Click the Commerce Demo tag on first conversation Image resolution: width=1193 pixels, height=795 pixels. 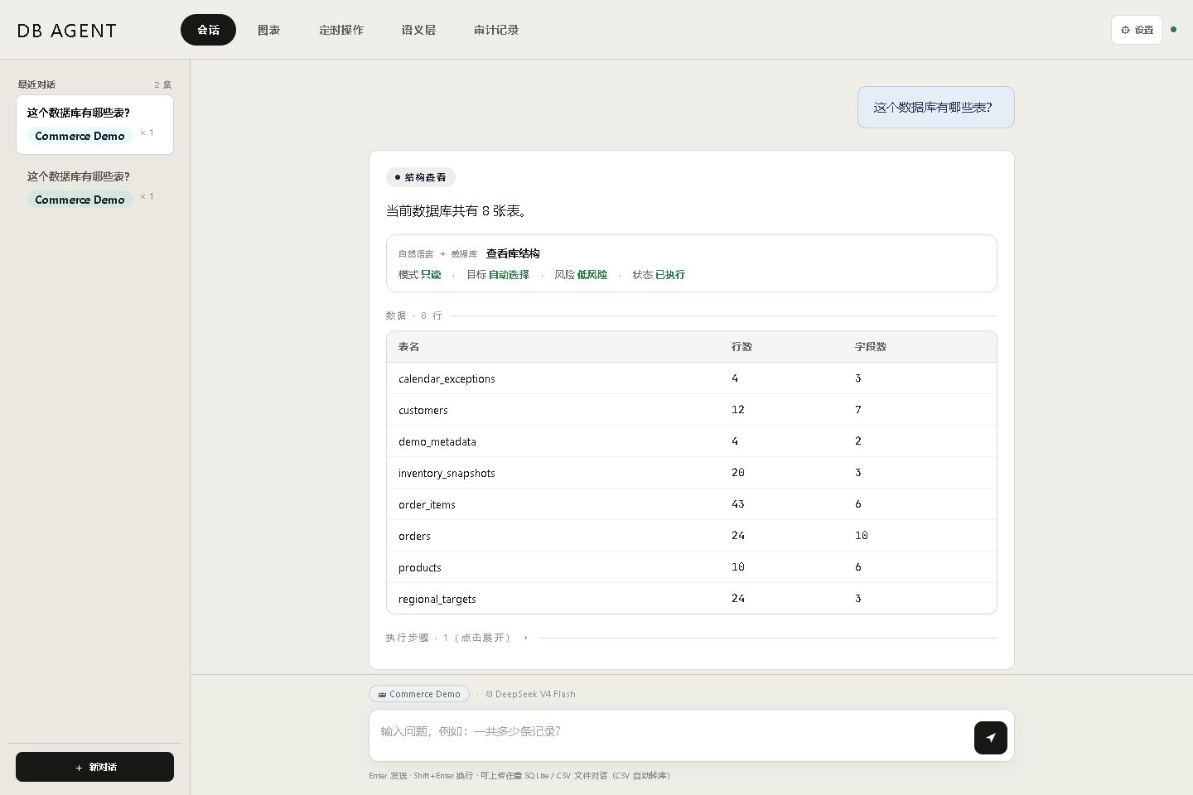[x=80, y=136]
